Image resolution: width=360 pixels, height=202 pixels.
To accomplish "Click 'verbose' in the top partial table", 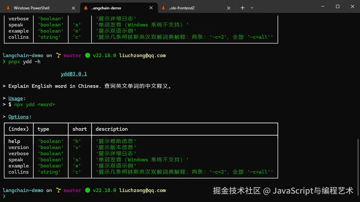I will click(18, 18).
